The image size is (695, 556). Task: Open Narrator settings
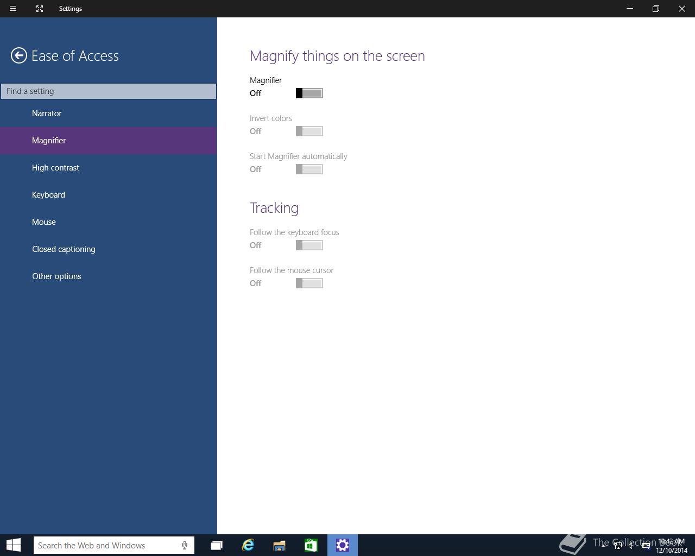click(x=109, y=113)
